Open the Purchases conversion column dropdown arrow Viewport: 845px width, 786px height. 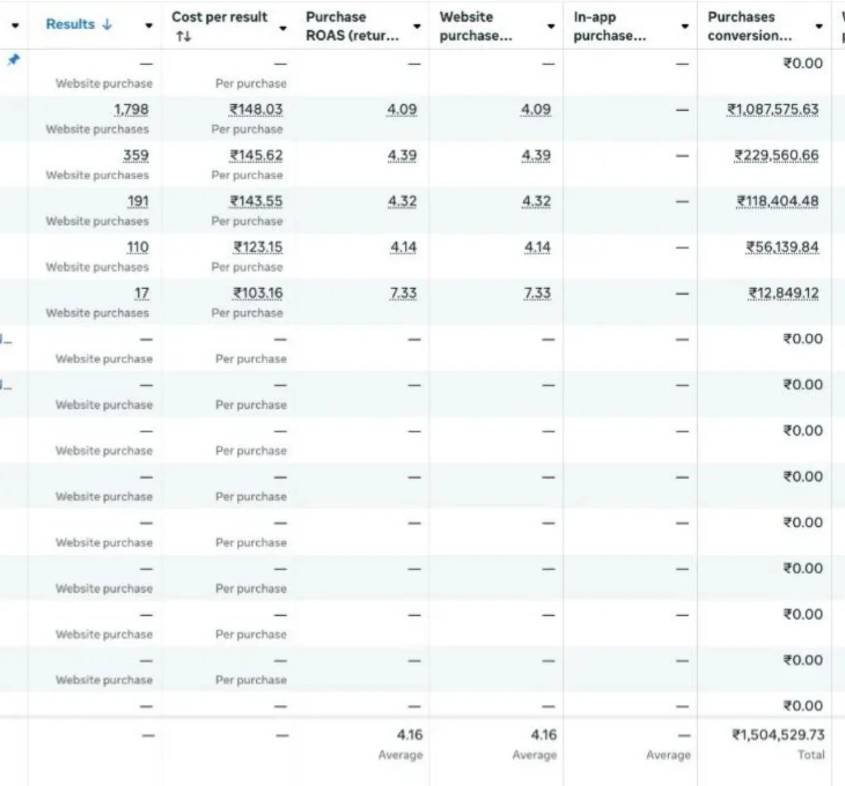[819, 26]
